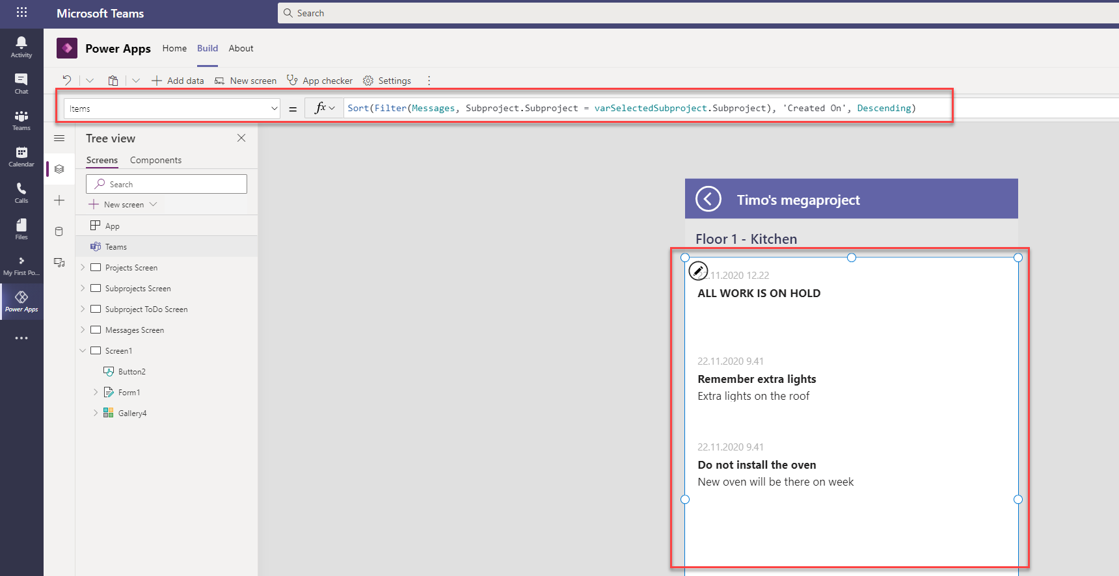1119x576 pixels.
Task: Click New screen in the toolbar
Action: tap(246, 81)
